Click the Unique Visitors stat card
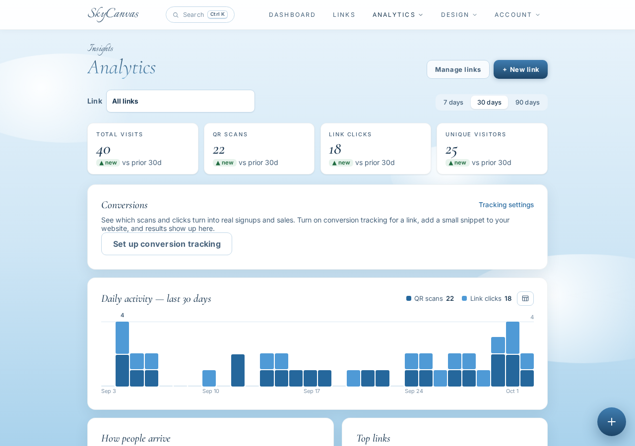 [492, 149]
